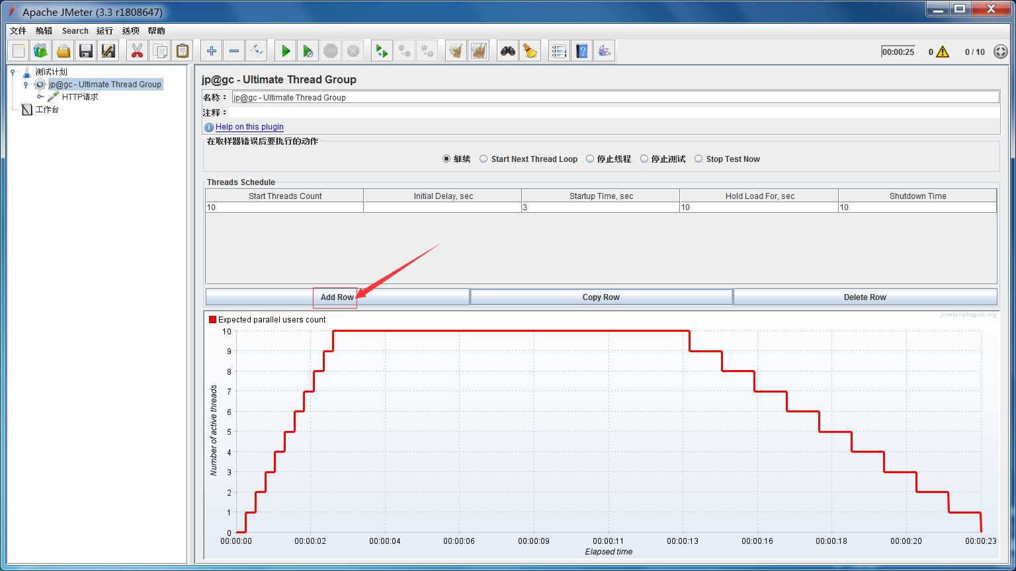
Task: Select 工作台 in the tree
Action: click(x=47, y=110)
